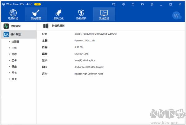186x125 pixels.
Task: Close the Wise Care 365 window
Action: [x=180, y=4]
